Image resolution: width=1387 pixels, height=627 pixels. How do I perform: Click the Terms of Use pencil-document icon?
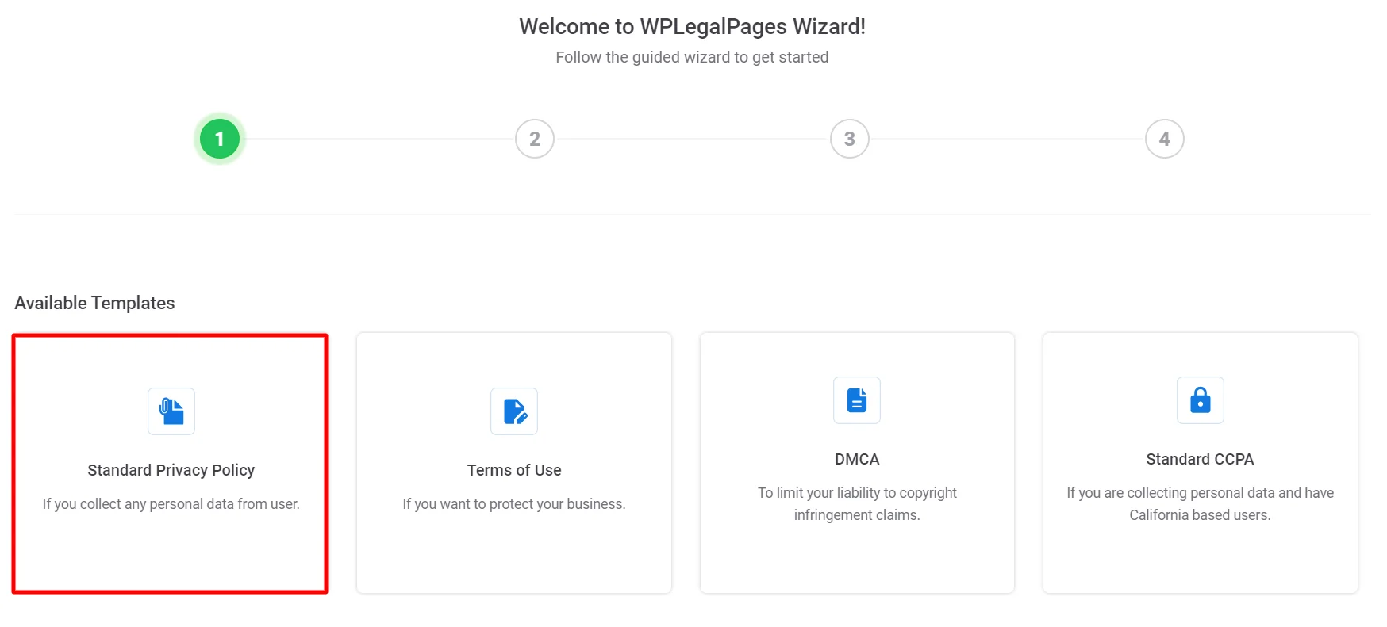513,411
